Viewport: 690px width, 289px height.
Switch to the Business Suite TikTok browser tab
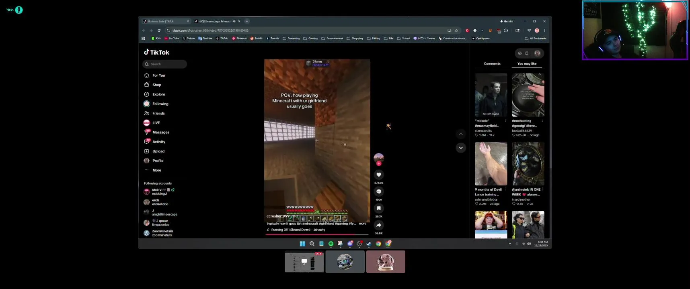point(166,21)
